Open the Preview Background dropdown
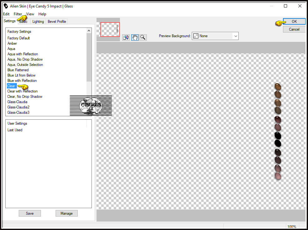Screen dimensions: 308x230 coord(236,36)
